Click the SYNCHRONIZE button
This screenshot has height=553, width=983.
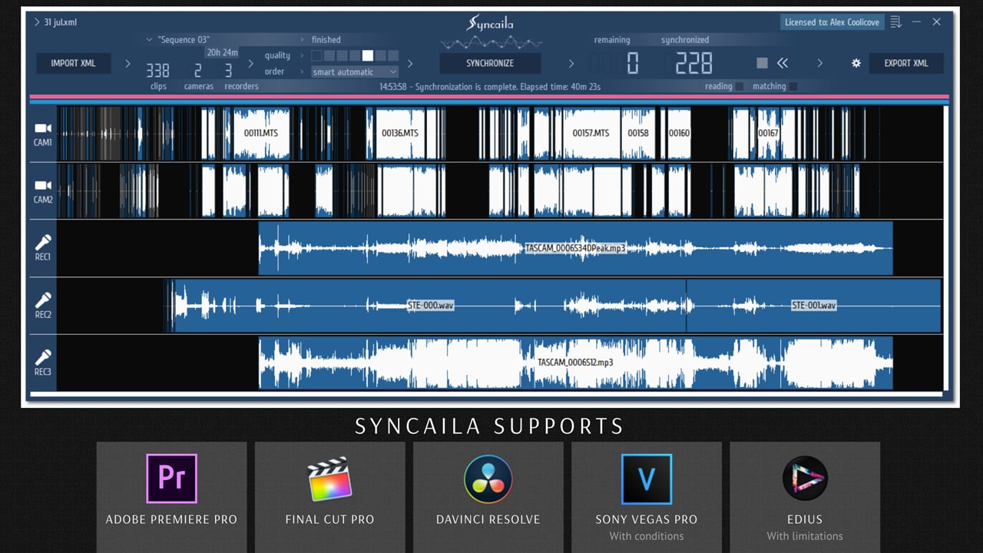pos(490,63)
